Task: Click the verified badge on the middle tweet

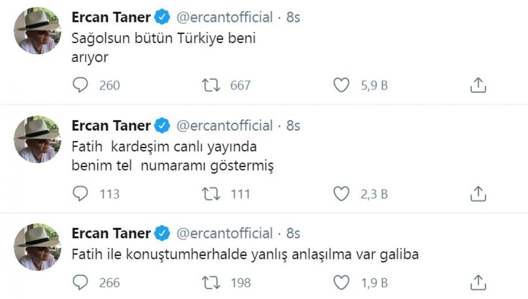Action: coord(162,125)
